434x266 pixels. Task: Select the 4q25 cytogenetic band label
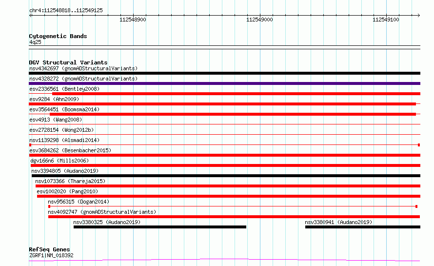tap(35, 42)
